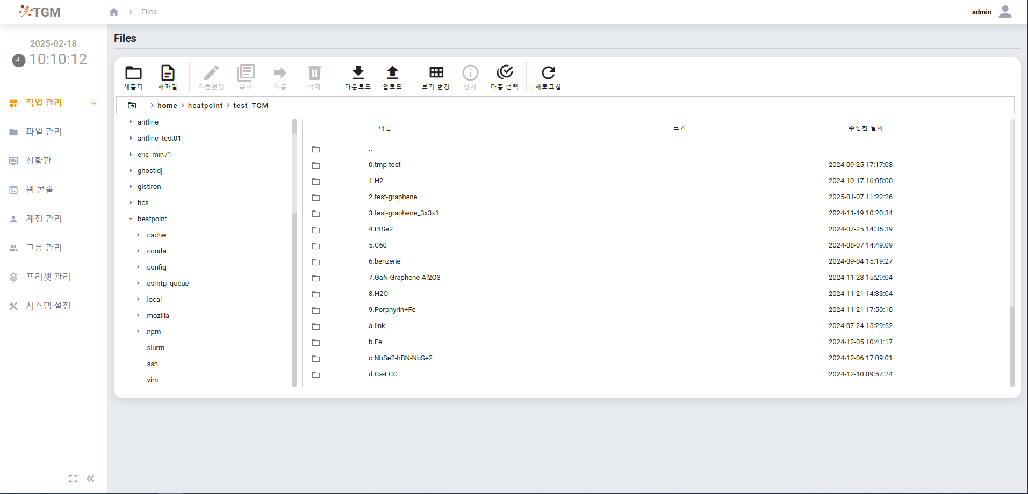Toggle fullscreen icon at sidebar bottom
This screenshot has width=1028, height=494.
pyautogui.click(x=73, y=478)
